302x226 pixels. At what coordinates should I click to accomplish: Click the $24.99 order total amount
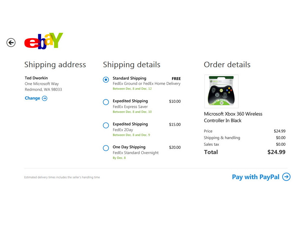276,152
